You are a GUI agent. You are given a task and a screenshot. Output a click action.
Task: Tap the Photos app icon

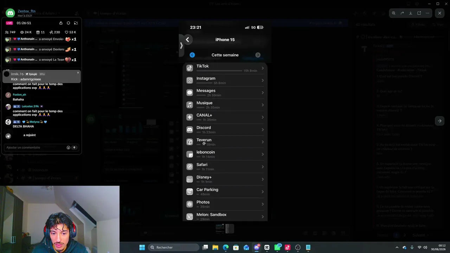click(x=189, y=204)
